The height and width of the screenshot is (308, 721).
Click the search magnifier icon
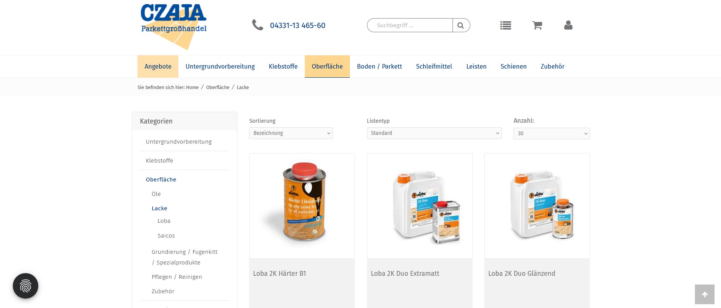pyautogui.click(x=461, y=25)
